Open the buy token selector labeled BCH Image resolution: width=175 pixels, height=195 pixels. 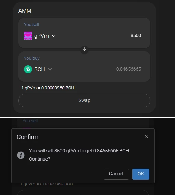38,69
